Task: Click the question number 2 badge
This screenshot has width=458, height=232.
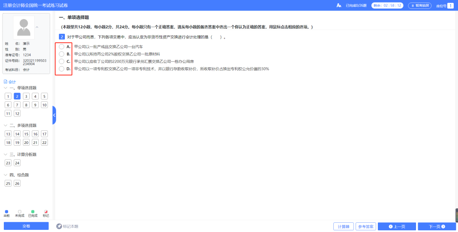Action: click(x=61, y=37)
